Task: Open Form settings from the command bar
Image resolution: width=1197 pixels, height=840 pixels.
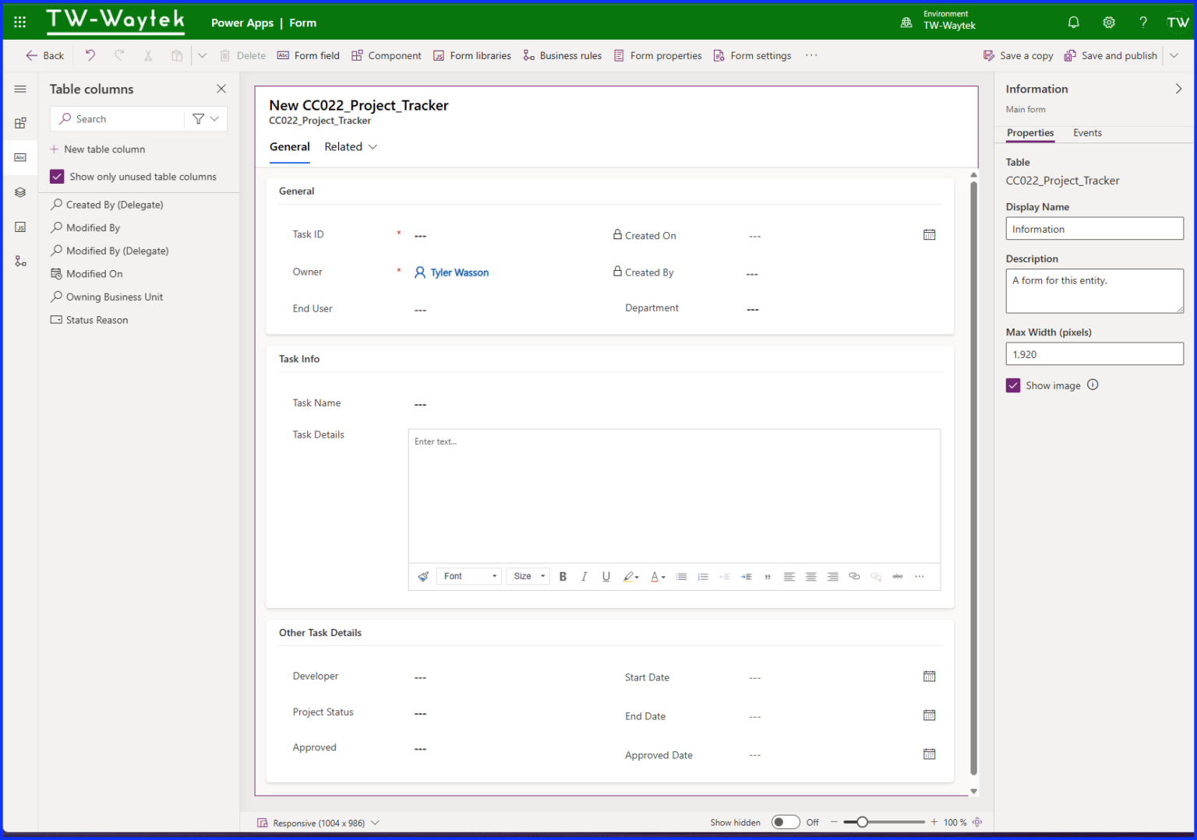Action: point(752,55)
